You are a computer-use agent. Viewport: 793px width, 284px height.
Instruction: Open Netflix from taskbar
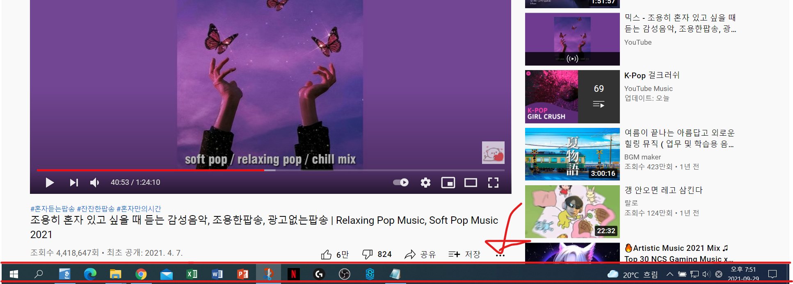[x=293, y=274]
